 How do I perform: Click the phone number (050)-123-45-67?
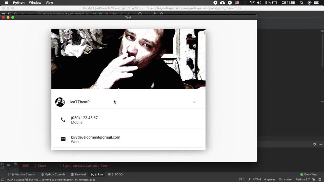[x=84, y=118]
